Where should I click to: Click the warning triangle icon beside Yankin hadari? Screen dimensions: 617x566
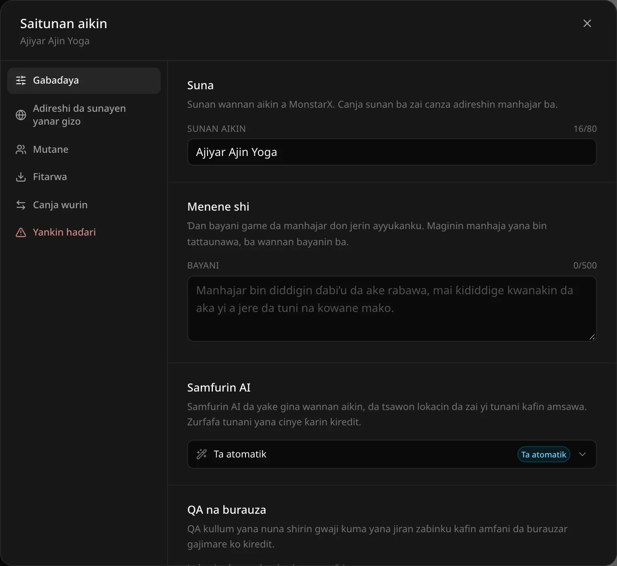21,232
